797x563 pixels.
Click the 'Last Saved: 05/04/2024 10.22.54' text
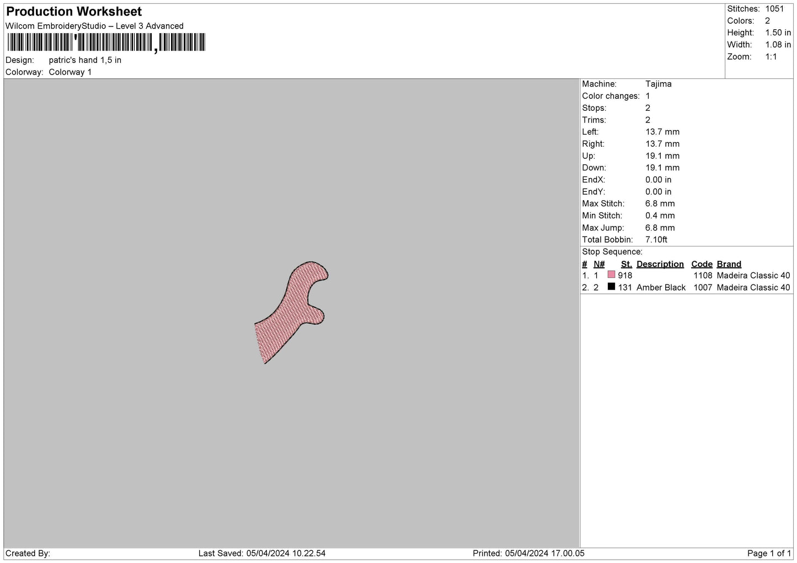(262, 554)
